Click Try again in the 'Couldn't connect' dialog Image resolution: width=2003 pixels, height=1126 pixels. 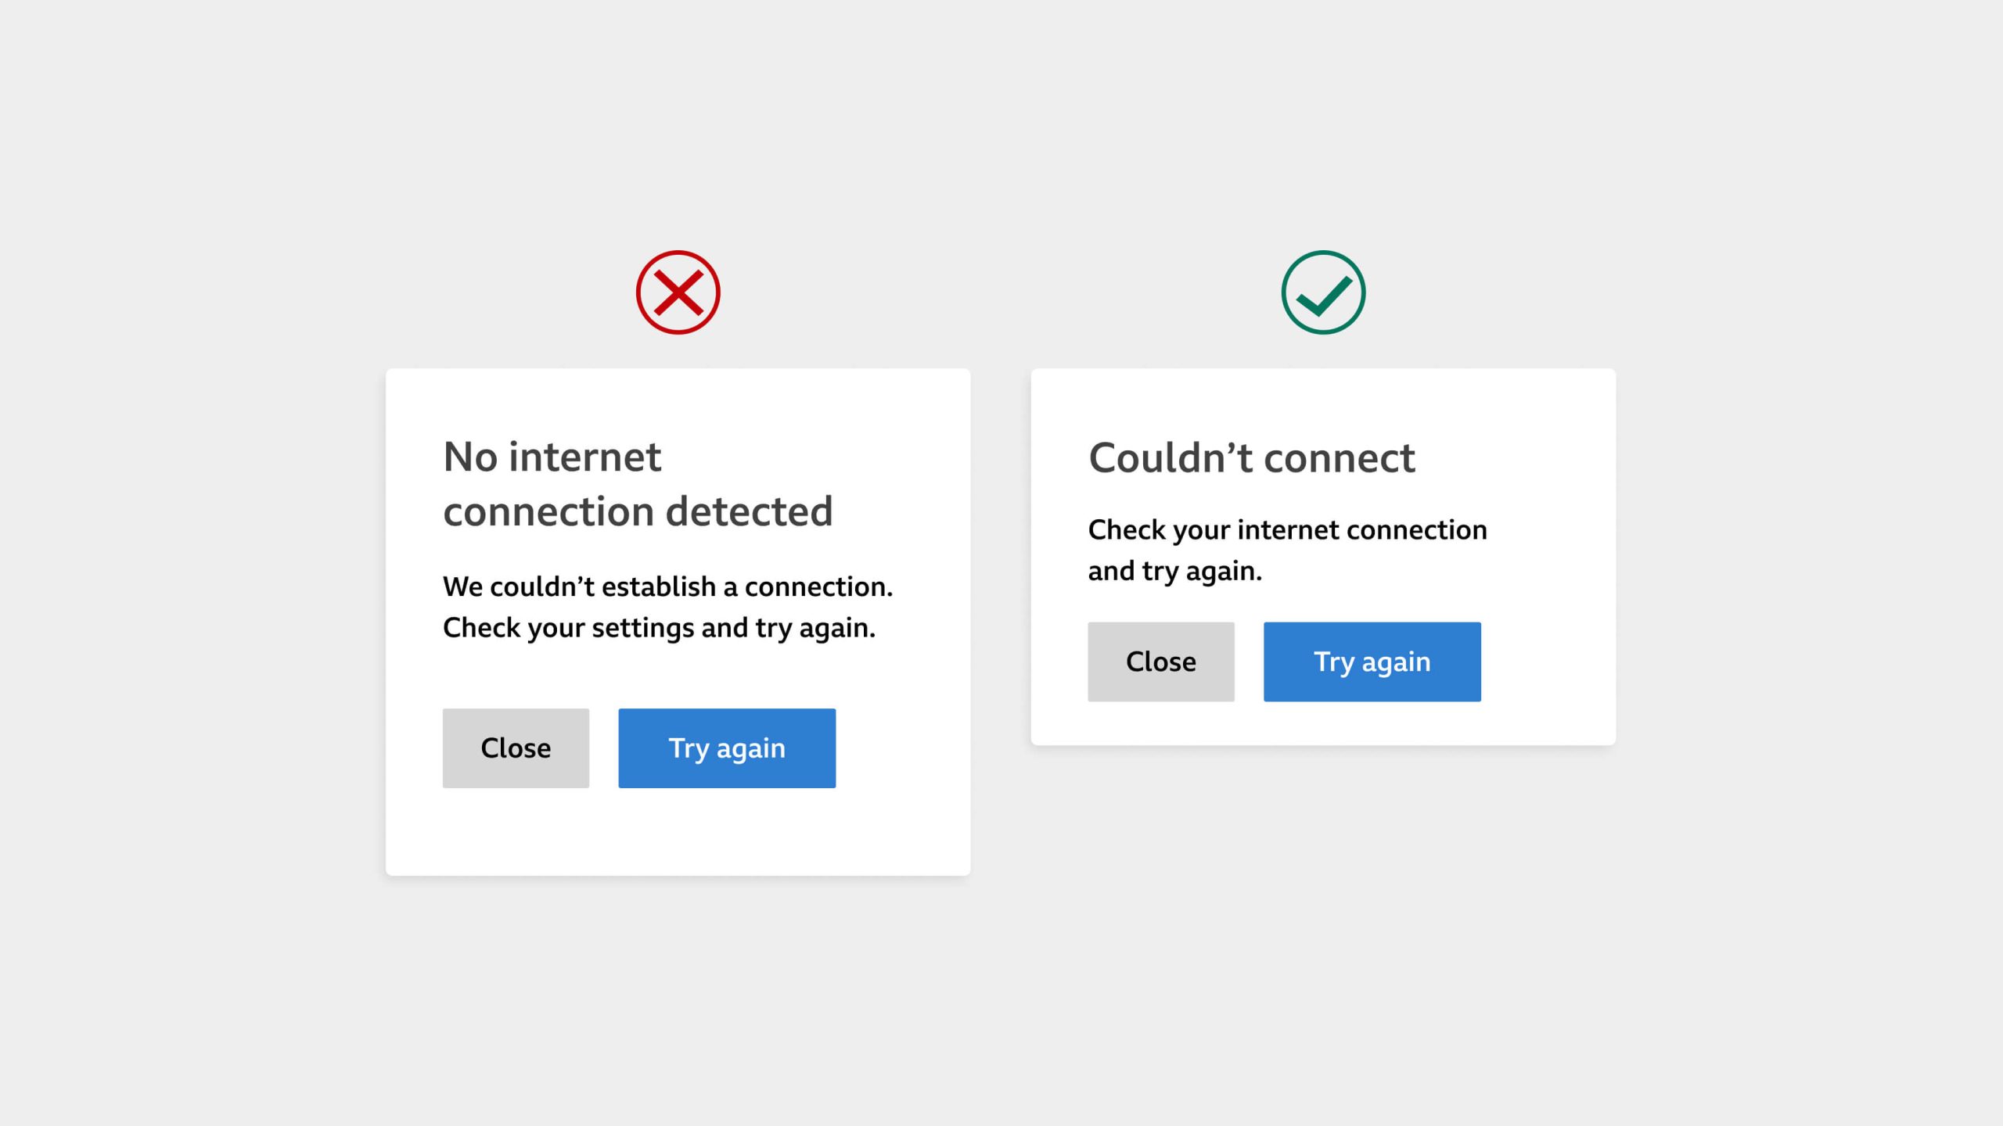[x=1372, y=661]
